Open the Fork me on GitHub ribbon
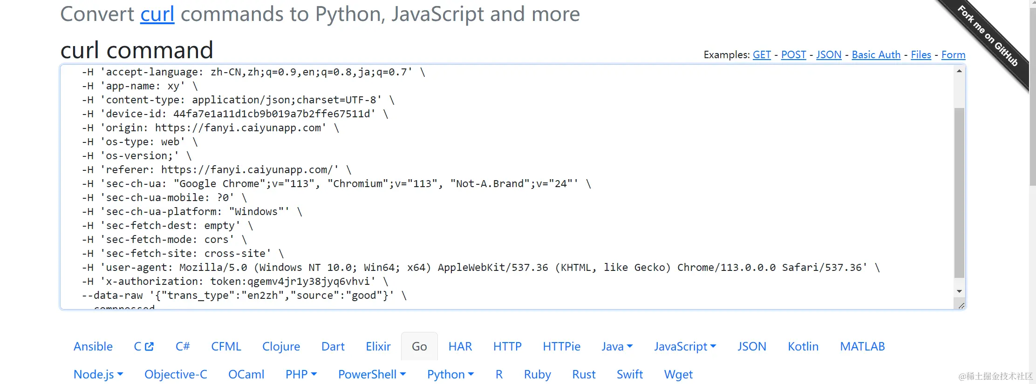 click(988, 36)
